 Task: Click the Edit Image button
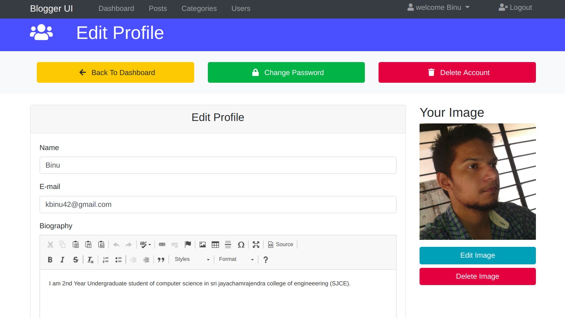click(477, 256)
